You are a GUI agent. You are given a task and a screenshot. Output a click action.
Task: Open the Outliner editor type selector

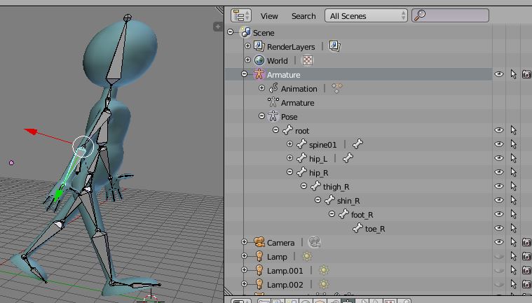(241, 15)
